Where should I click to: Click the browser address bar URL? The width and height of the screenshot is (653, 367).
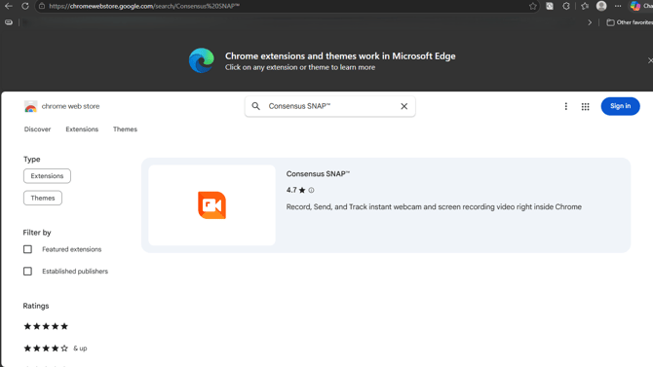point(144,6)
